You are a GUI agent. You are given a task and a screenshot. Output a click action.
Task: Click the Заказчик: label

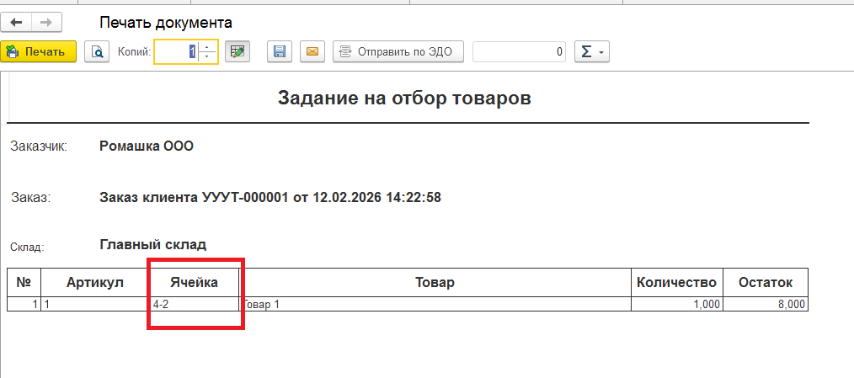click(39, 146)
